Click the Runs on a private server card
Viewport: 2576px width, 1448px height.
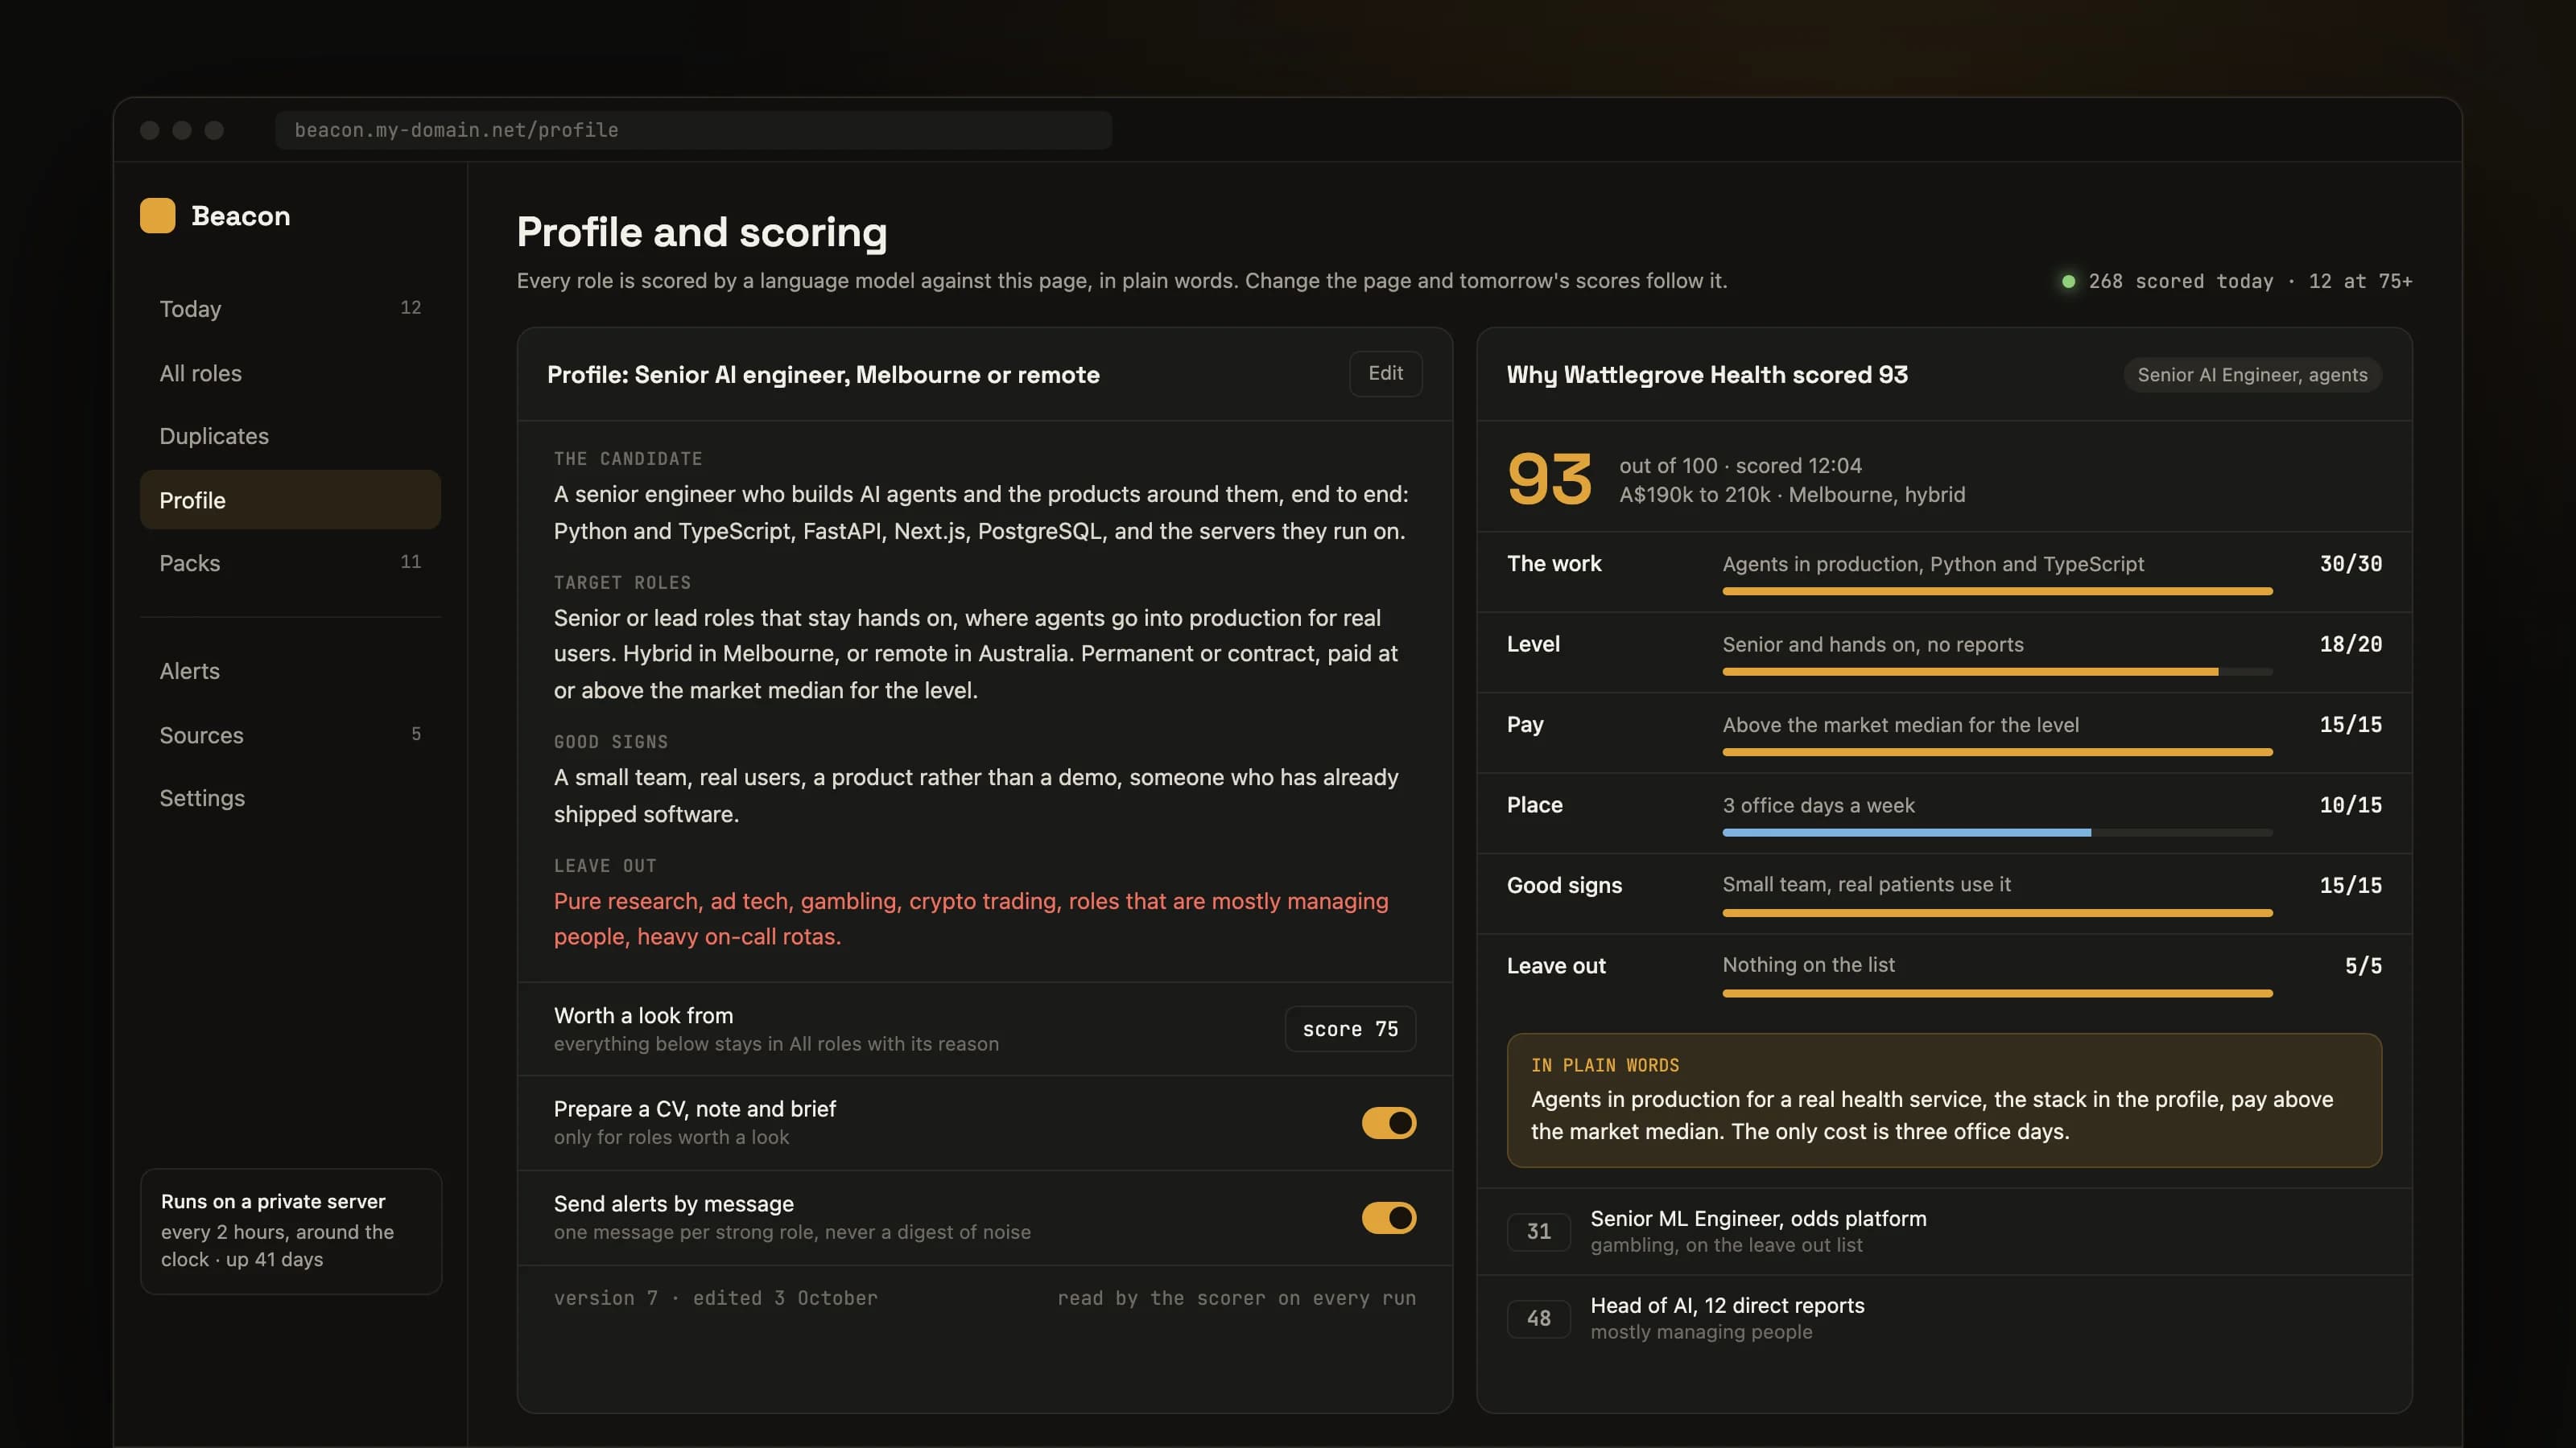tap(290, 1231)
